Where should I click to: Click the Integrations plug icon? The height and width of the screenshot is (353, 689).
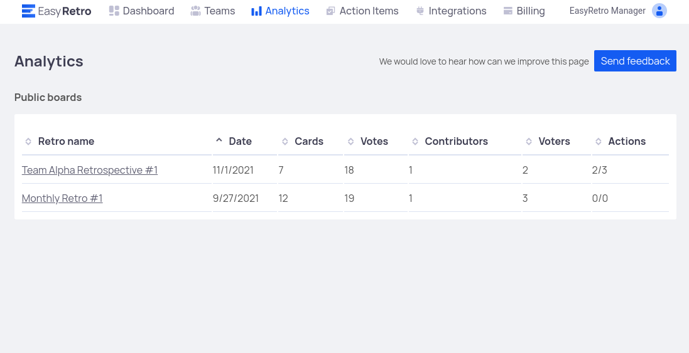coord(420,11)
